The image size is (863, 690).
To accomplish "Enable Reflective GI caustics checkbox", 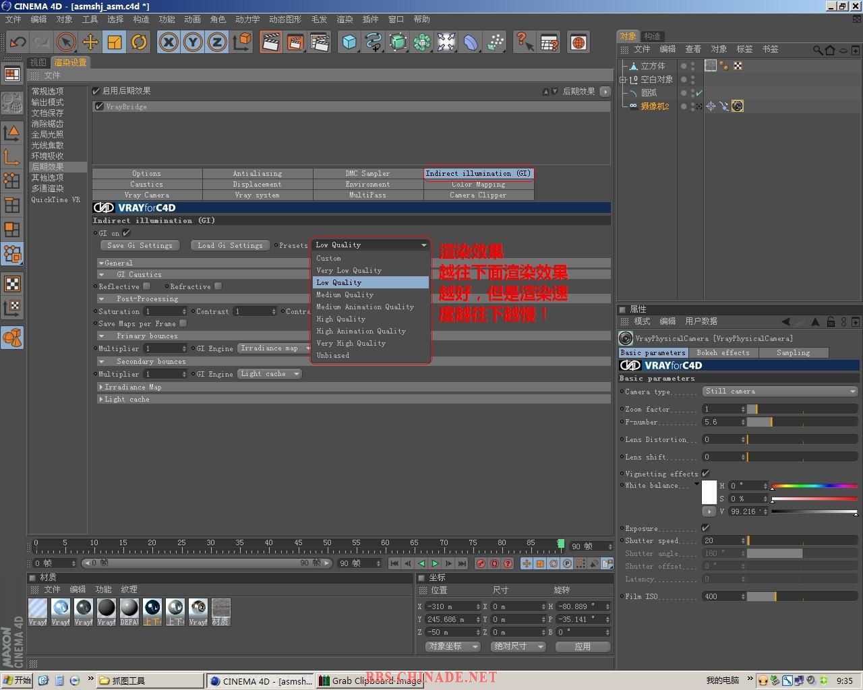I will [x=147, y=286].
